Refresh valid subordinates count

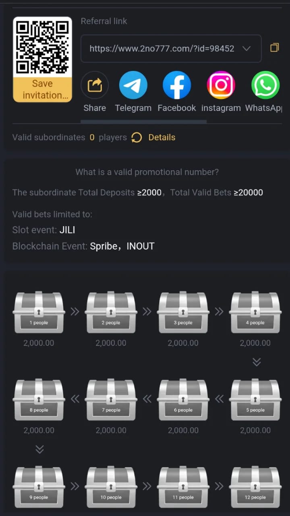(x=137, y=137)
